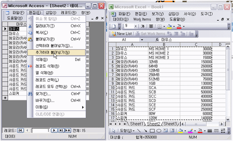The height and width of the screenshot is (141, 233).
Task: Click Excel Name Box showing A1
Action: point(124,40)
